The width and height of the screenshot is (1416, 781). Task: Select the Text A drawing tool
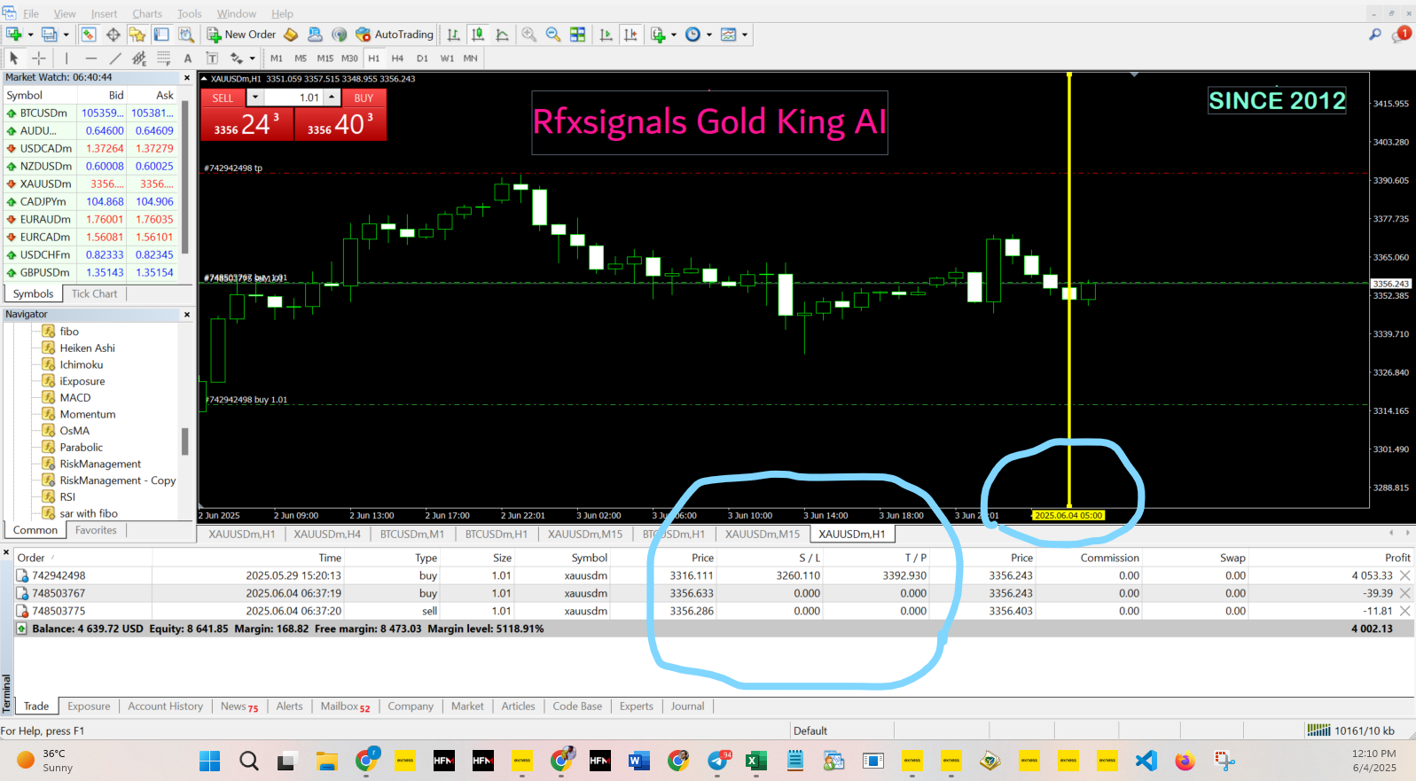click(x=188, y=59)
